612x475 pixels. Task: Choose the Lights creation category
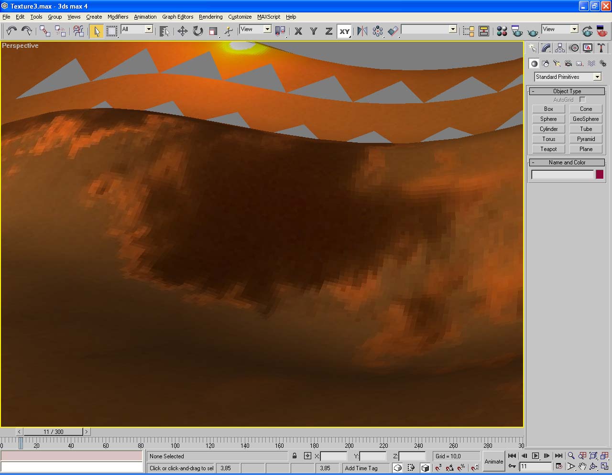[557, 63]
